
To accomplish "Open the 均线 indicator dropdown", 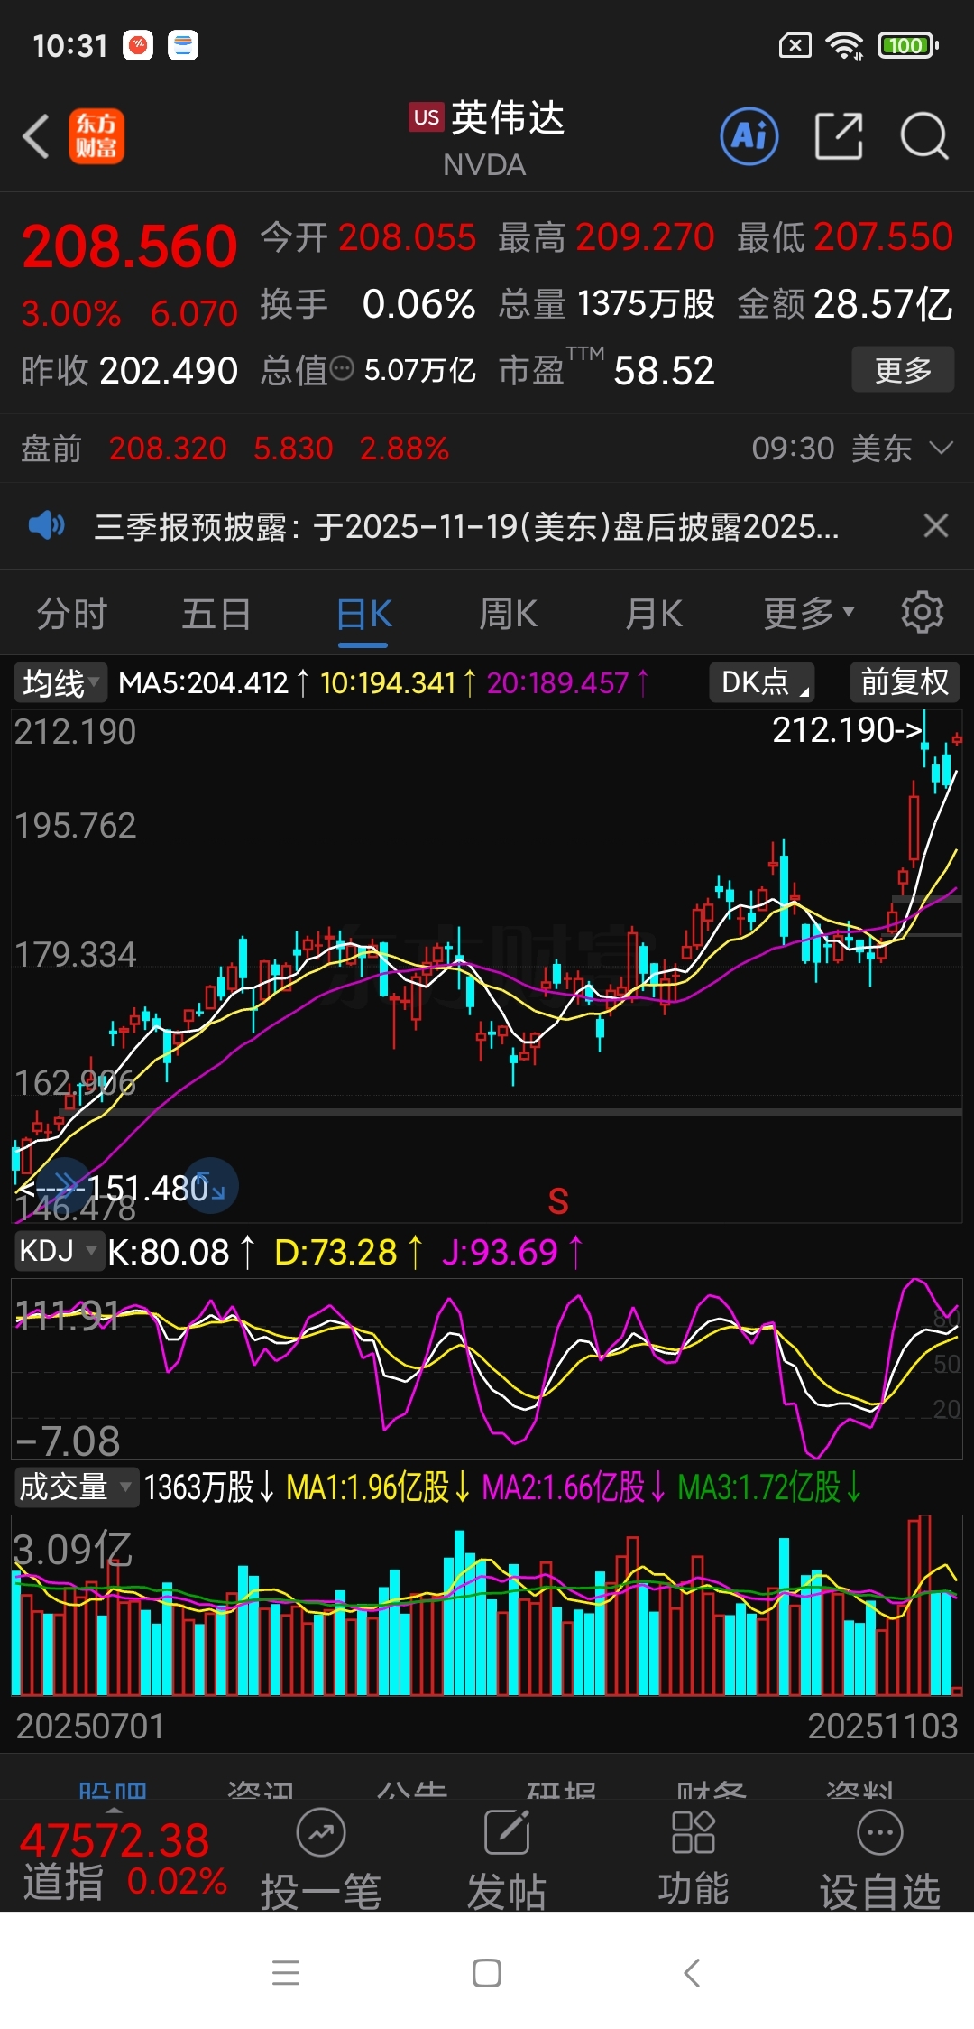I will coord(60,682).
